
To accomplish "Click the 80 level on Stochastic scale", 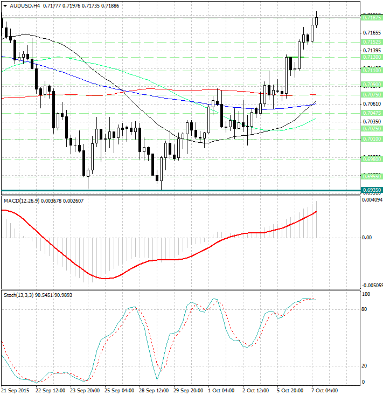I will click(365, 309).
